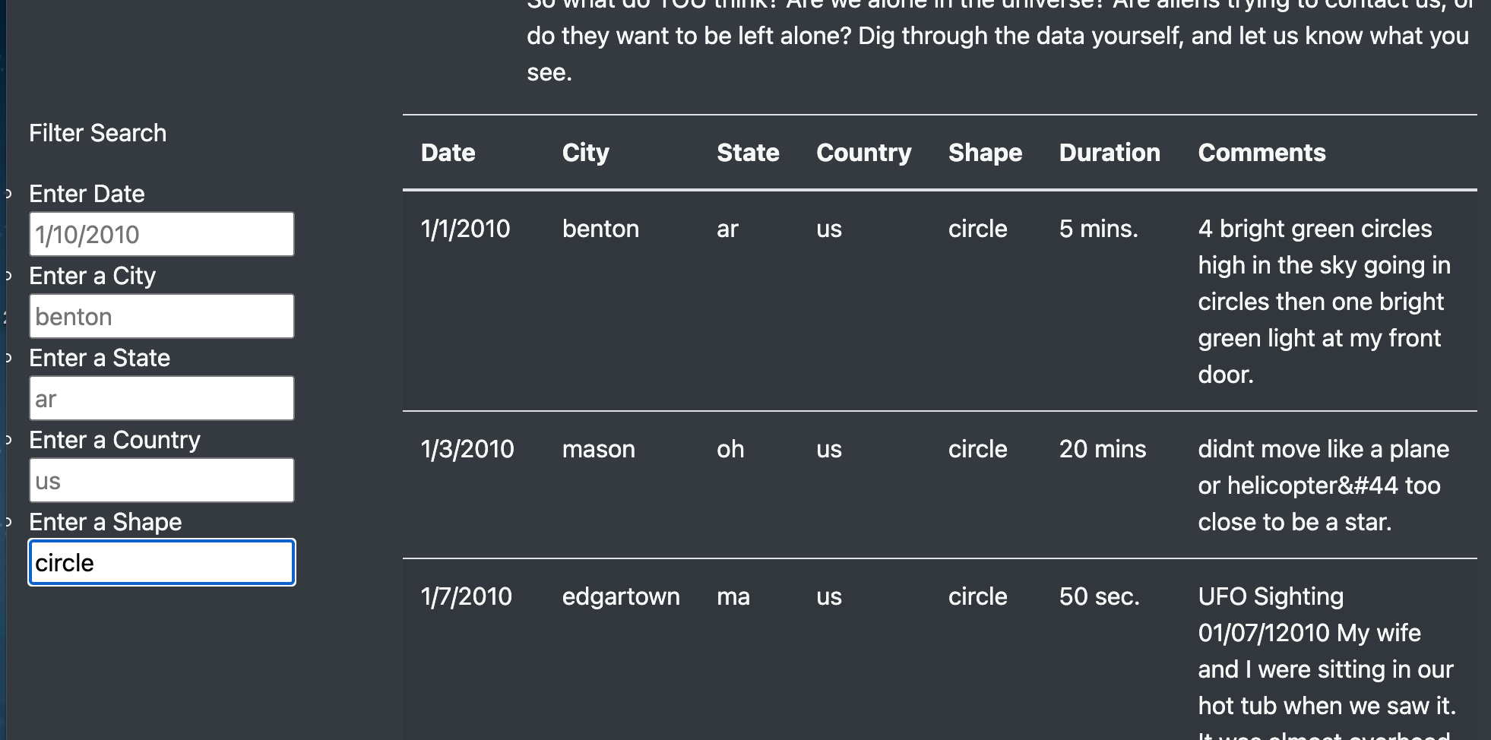Click the country filter field containing us
Viewport: 1491px width, 740px height.
pyautogui.click(x=161, y=479)
